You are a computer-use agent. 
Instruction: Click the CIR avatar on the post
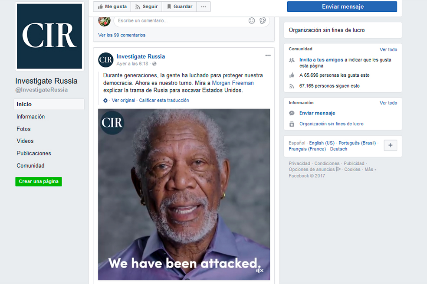click(x=105, y=60)
